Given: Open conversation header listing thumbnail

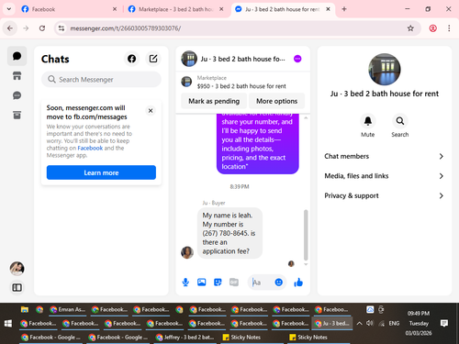Looking at the screenshot, I should 189,59.
